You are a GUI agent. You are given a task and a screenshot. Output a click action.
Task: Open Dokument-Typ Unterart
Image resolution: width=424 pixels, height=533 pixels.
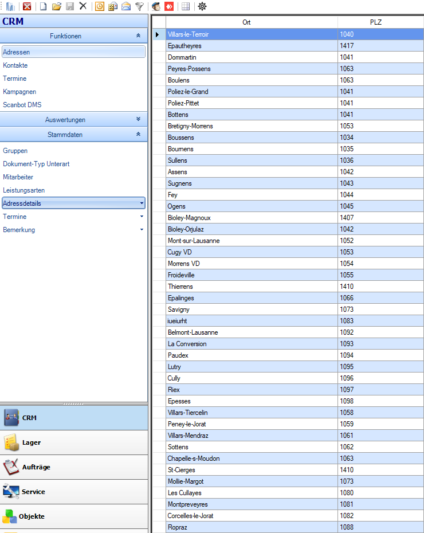[36, 164]
